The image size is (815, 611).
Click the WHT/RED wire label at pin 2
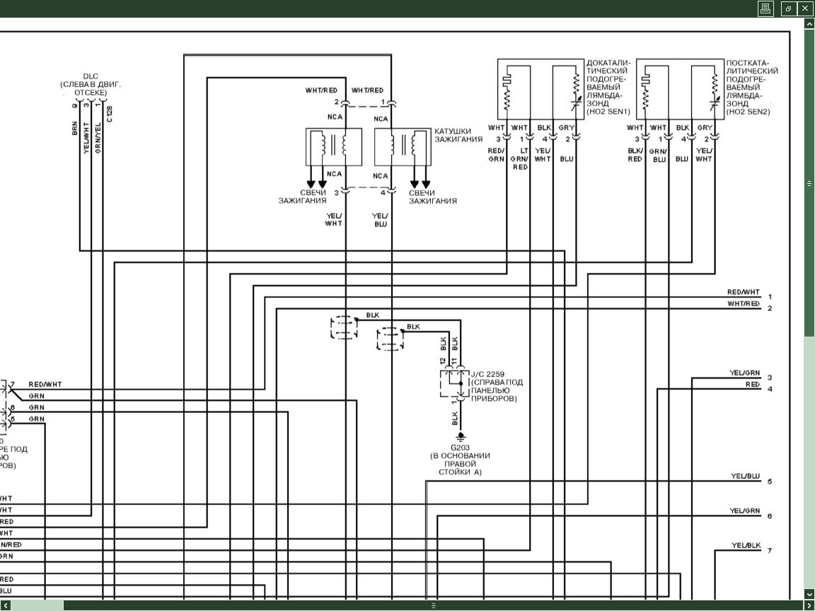(743, 304)
